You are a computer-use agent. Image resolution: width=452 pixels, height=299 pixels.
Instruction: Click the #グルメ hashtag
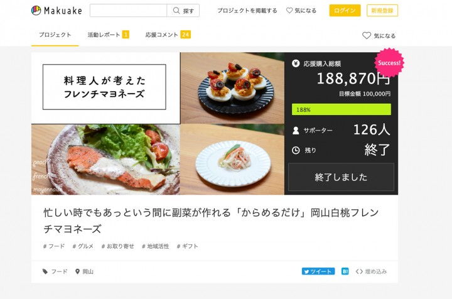83,246
